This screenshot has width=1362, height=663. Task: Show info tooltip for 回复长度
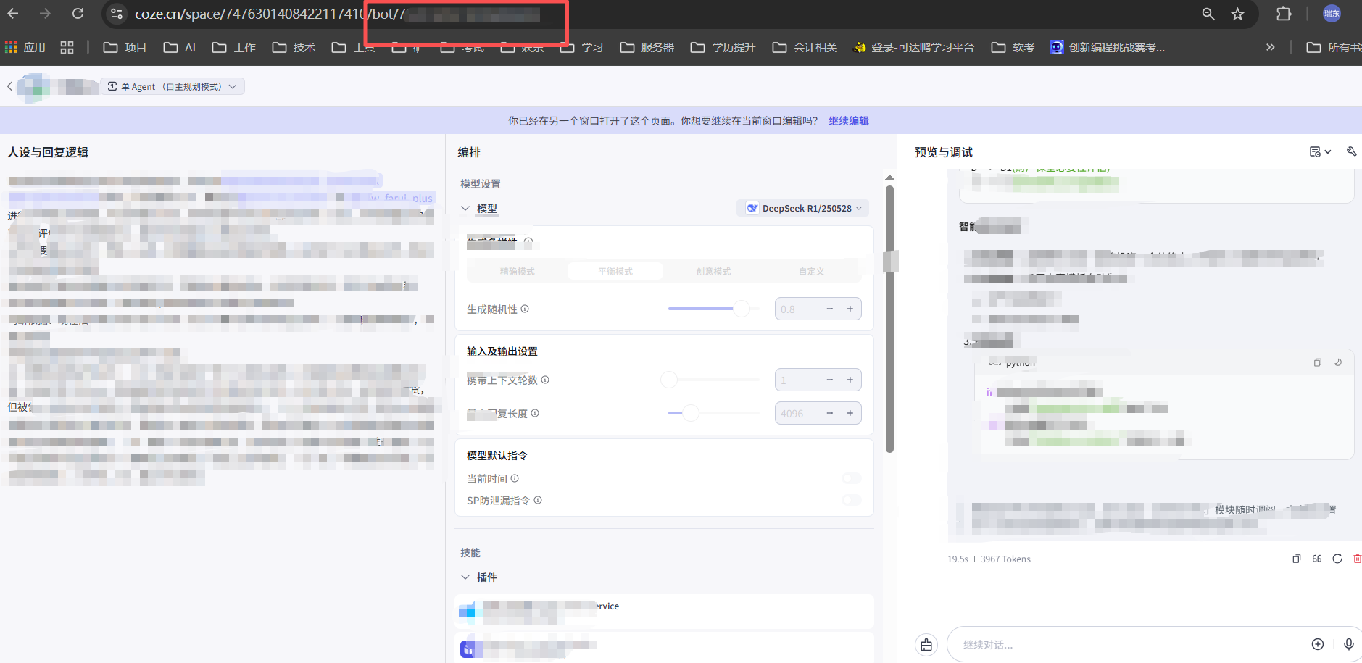pyautogui.click(x=535, y=413)
